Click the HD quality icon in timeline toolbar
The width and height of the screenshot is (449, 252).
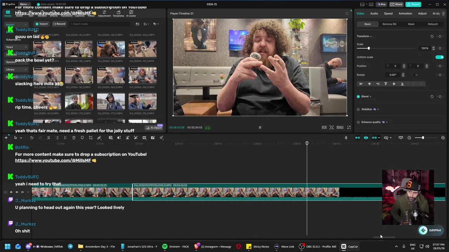(x=144, y=138)
